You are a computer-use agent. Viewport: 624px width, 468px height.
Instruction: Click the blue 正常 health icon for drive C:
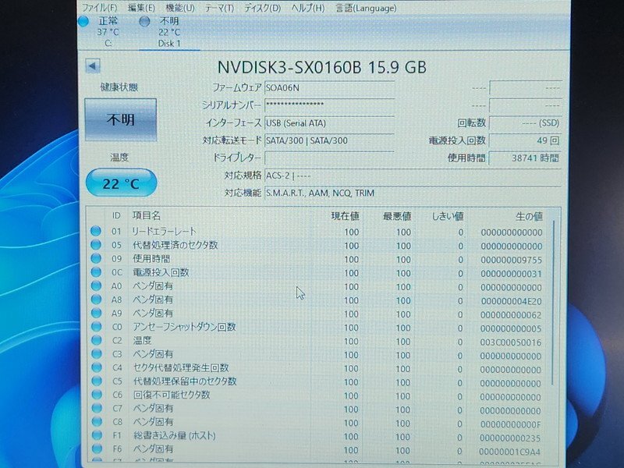point(83,21)
